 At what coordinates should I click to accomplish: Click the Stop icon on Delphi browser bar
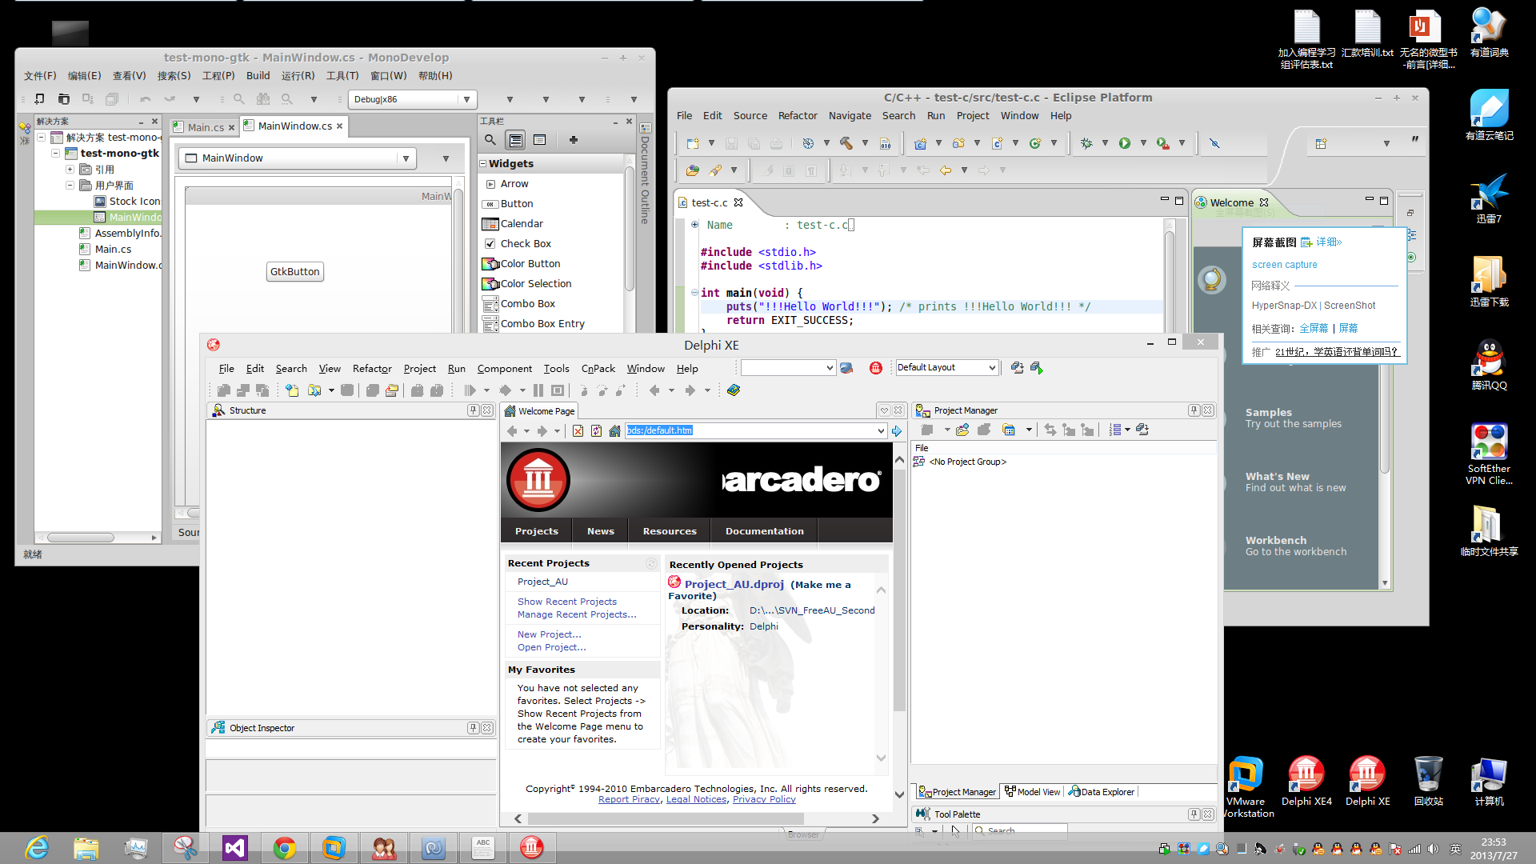pyautogui.click(x=578, y=431)
